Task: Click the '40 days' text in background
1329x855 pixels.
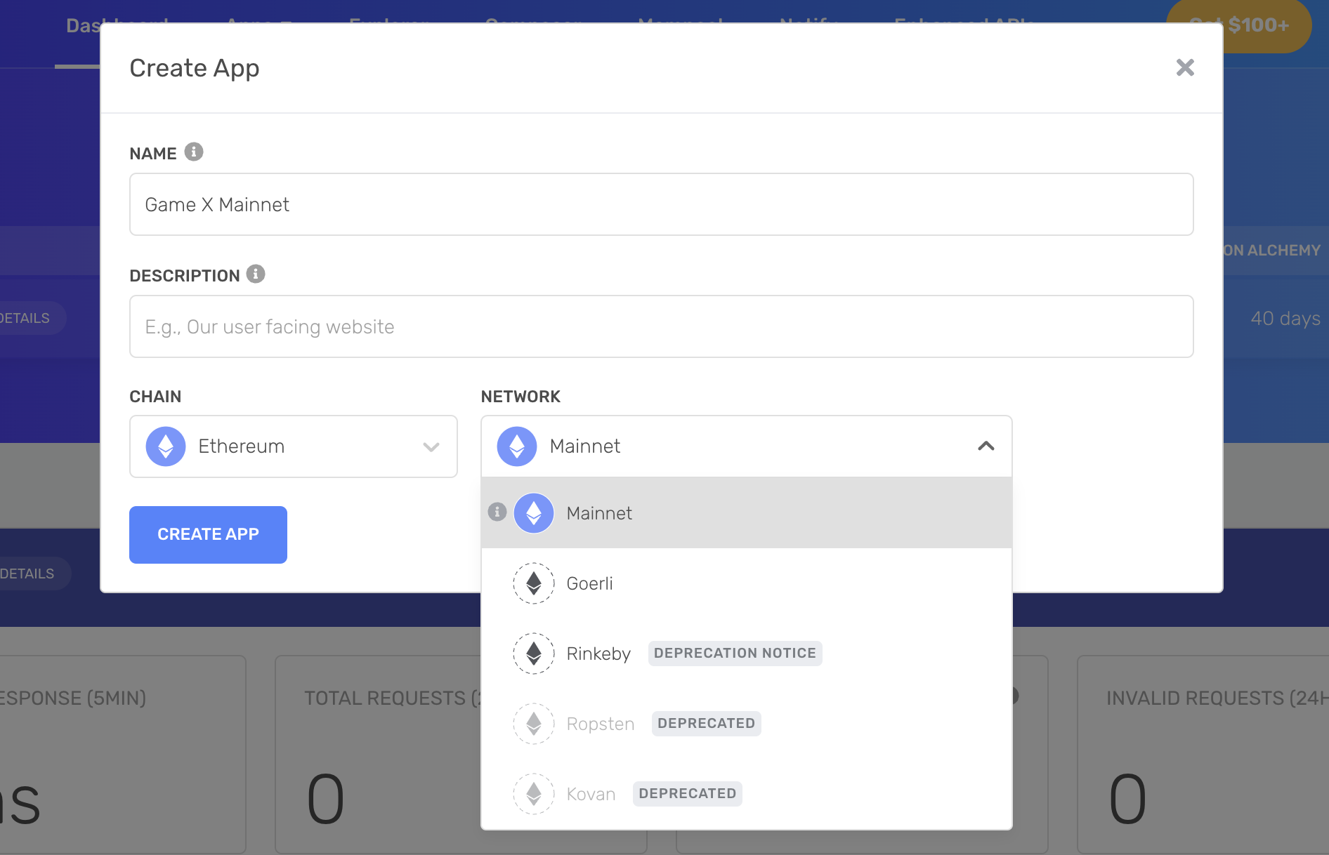Action: pyautogui.click(x=1285, y=319)
